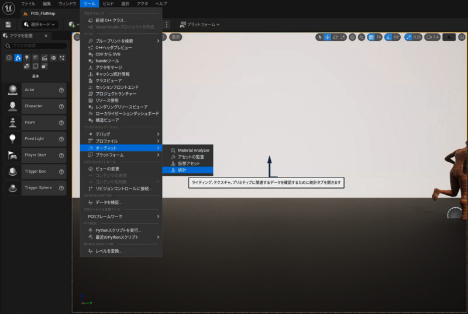Open surface snapping options icon
The height and width of the screenshot is (314, 468).
pos(362,37)
